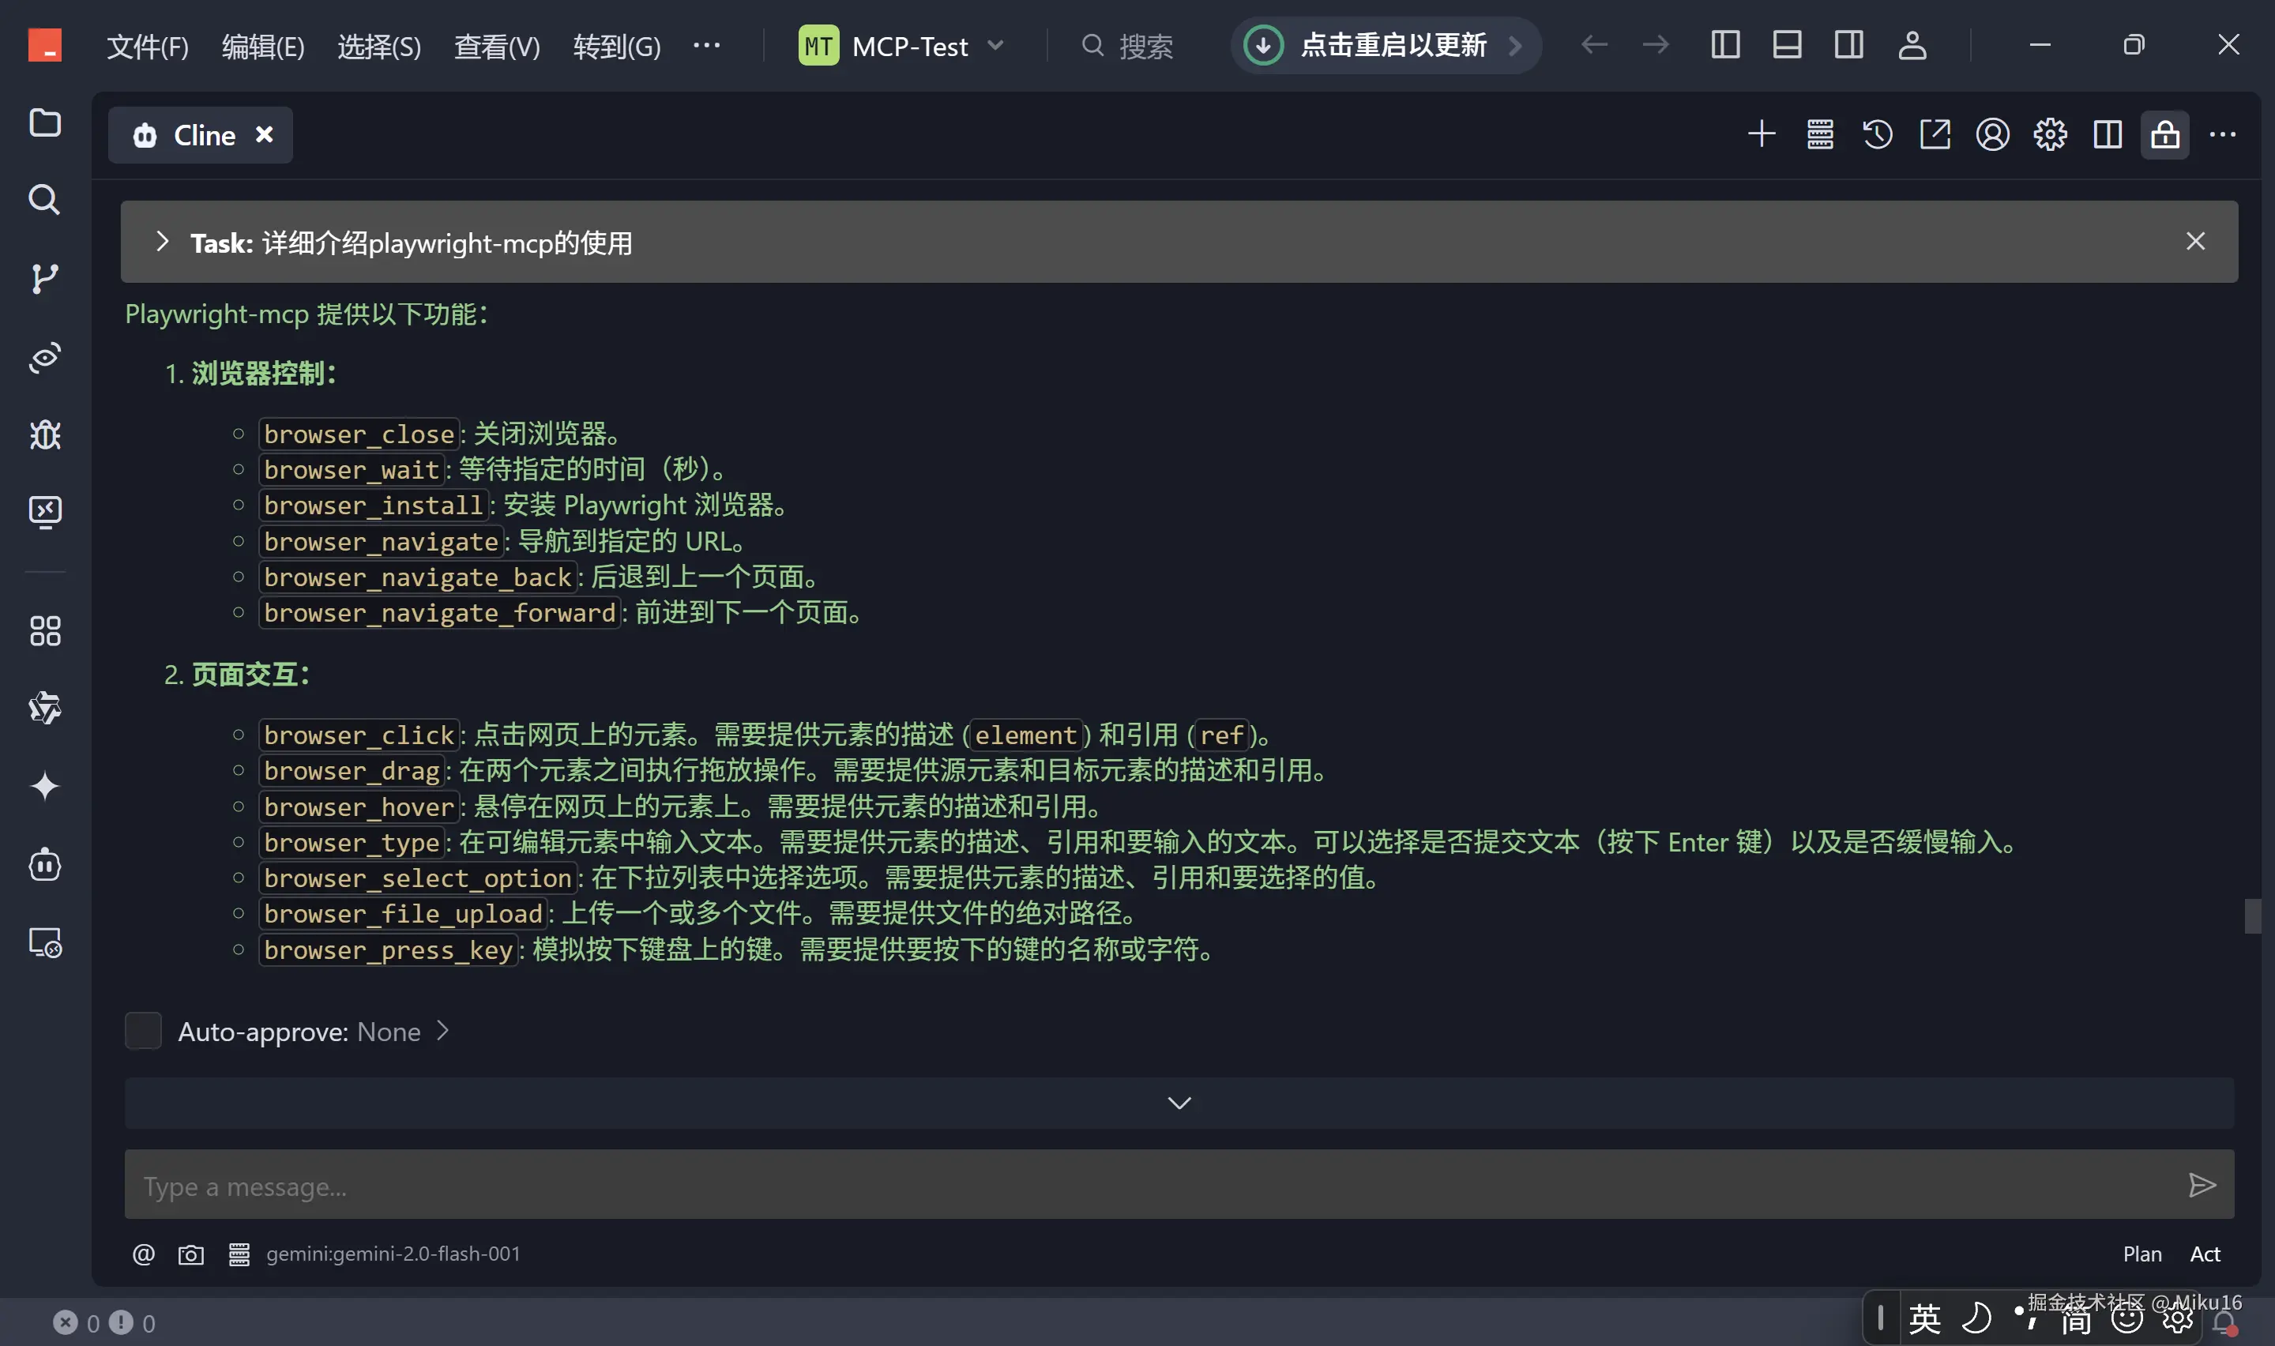Image resolution: width=2275 pixels, height=1346 pixels.
Task: Open the title bar menu overflow ellipsis
Action: (x=706, y=44)
